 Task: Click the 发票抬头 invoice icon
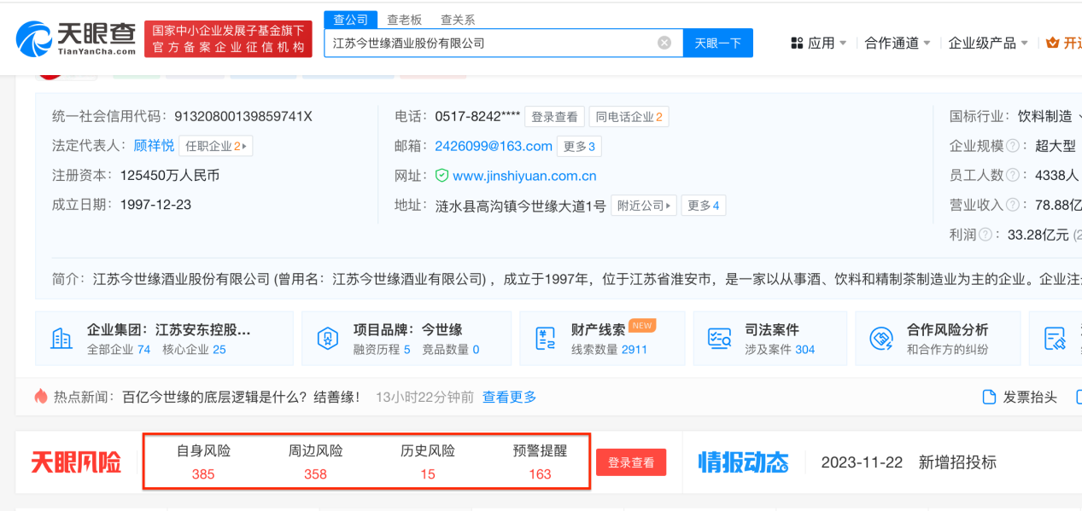tap(990, 397)
